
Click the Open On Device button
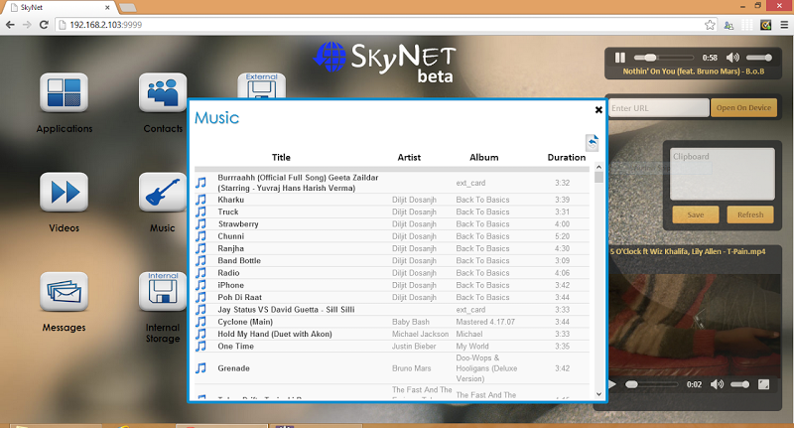point(743,108)
